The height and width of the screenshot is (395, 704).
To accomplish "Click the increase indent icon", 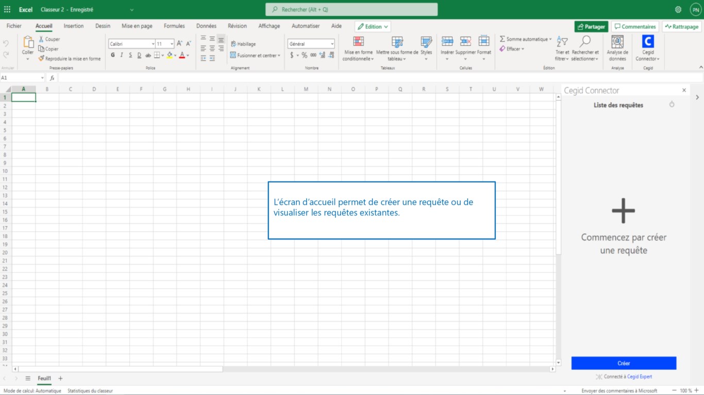I will (x=212, y=58).
